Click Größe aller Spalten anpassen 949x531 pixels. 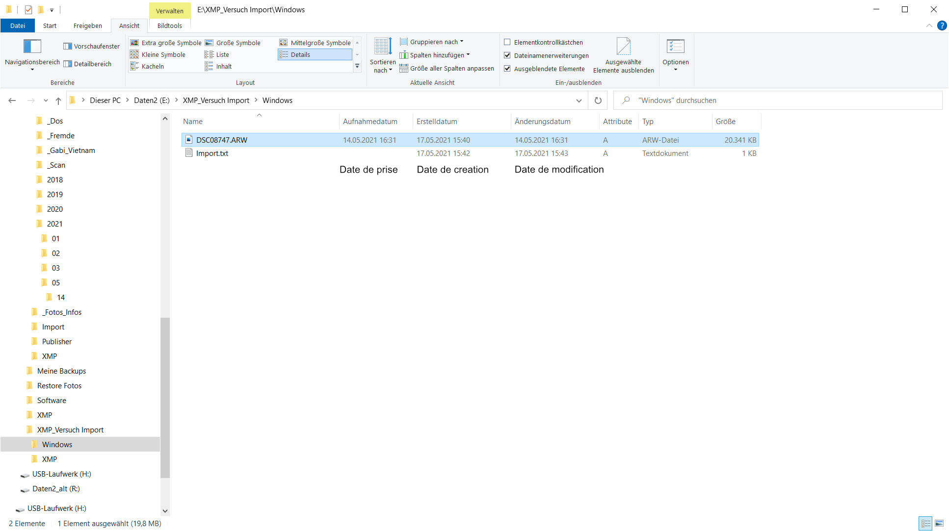(x=447, y=69)
